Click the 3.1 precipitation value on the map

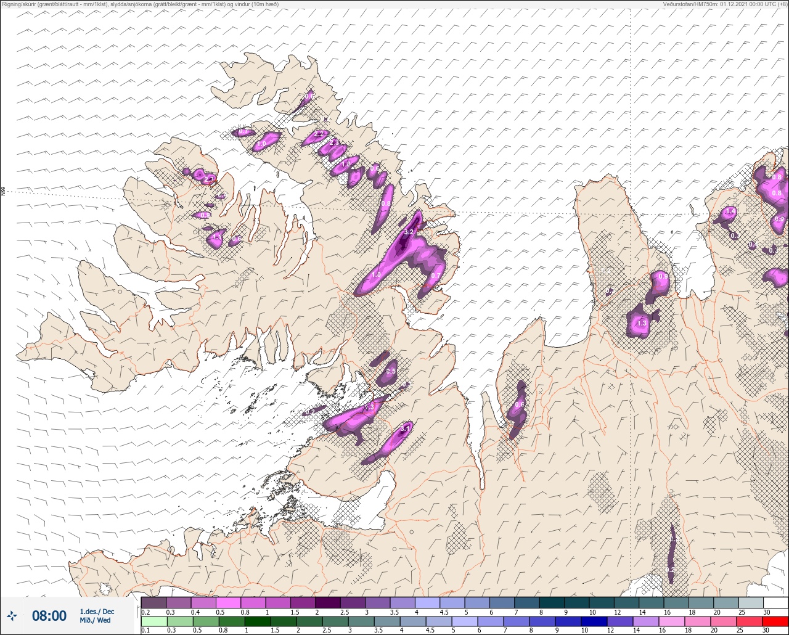[x=405, y=428]
